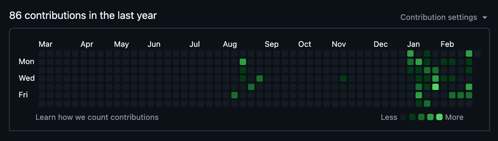
Task: Click the Jun month label
Action: coord(154,44)
